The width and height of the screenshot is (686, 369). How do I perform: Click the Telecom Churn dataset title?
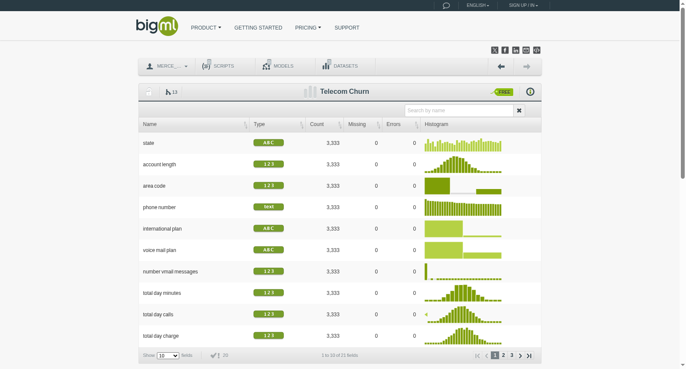point(344,92)
